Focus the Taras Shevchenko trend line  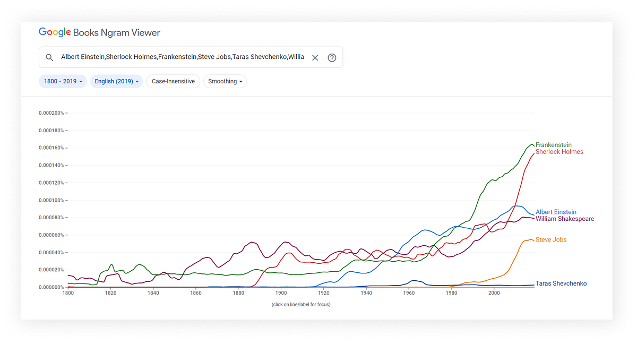(561, 283)
